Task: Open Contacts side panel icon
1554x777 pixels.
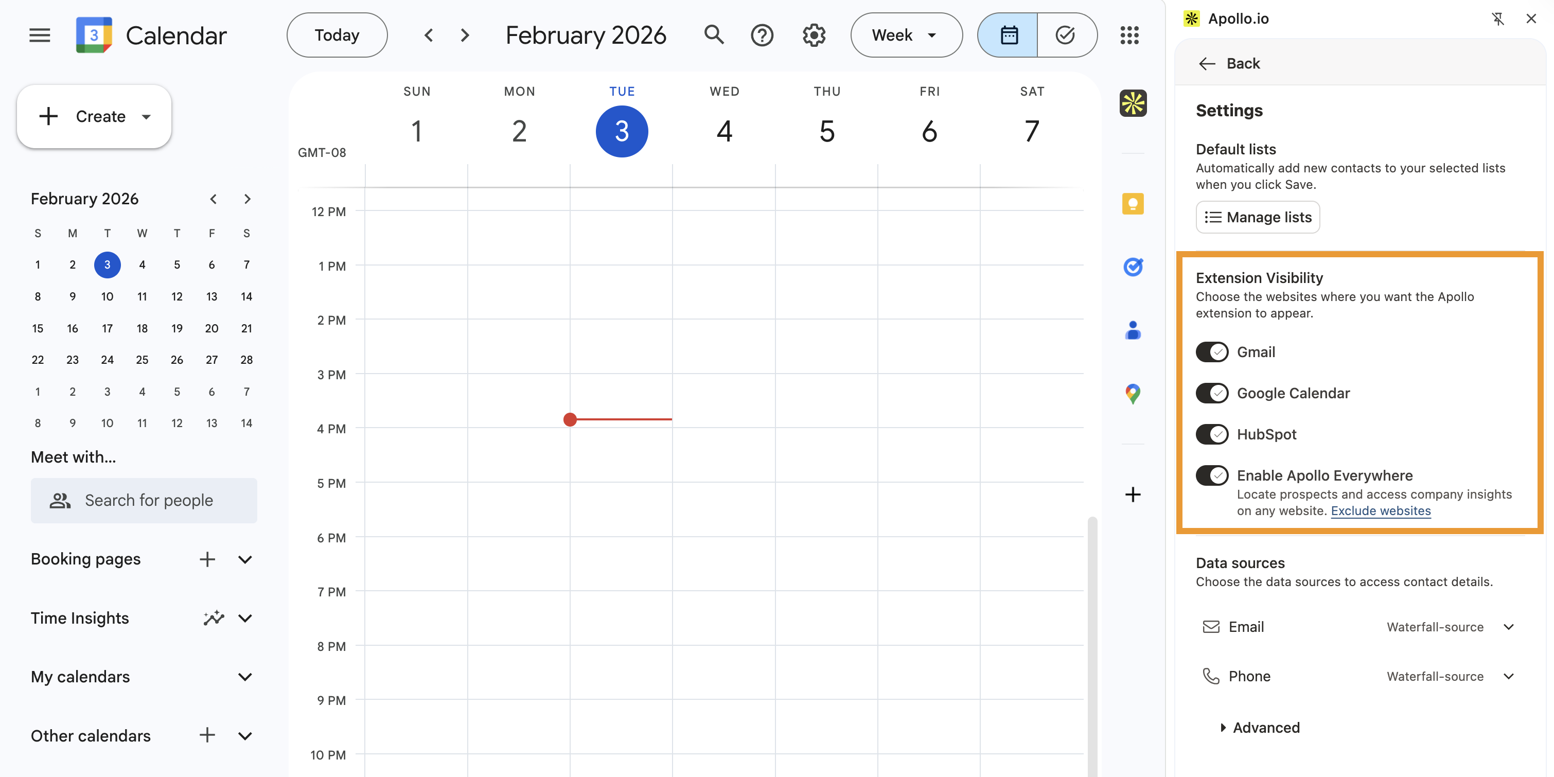Action: coord(1133,330)
